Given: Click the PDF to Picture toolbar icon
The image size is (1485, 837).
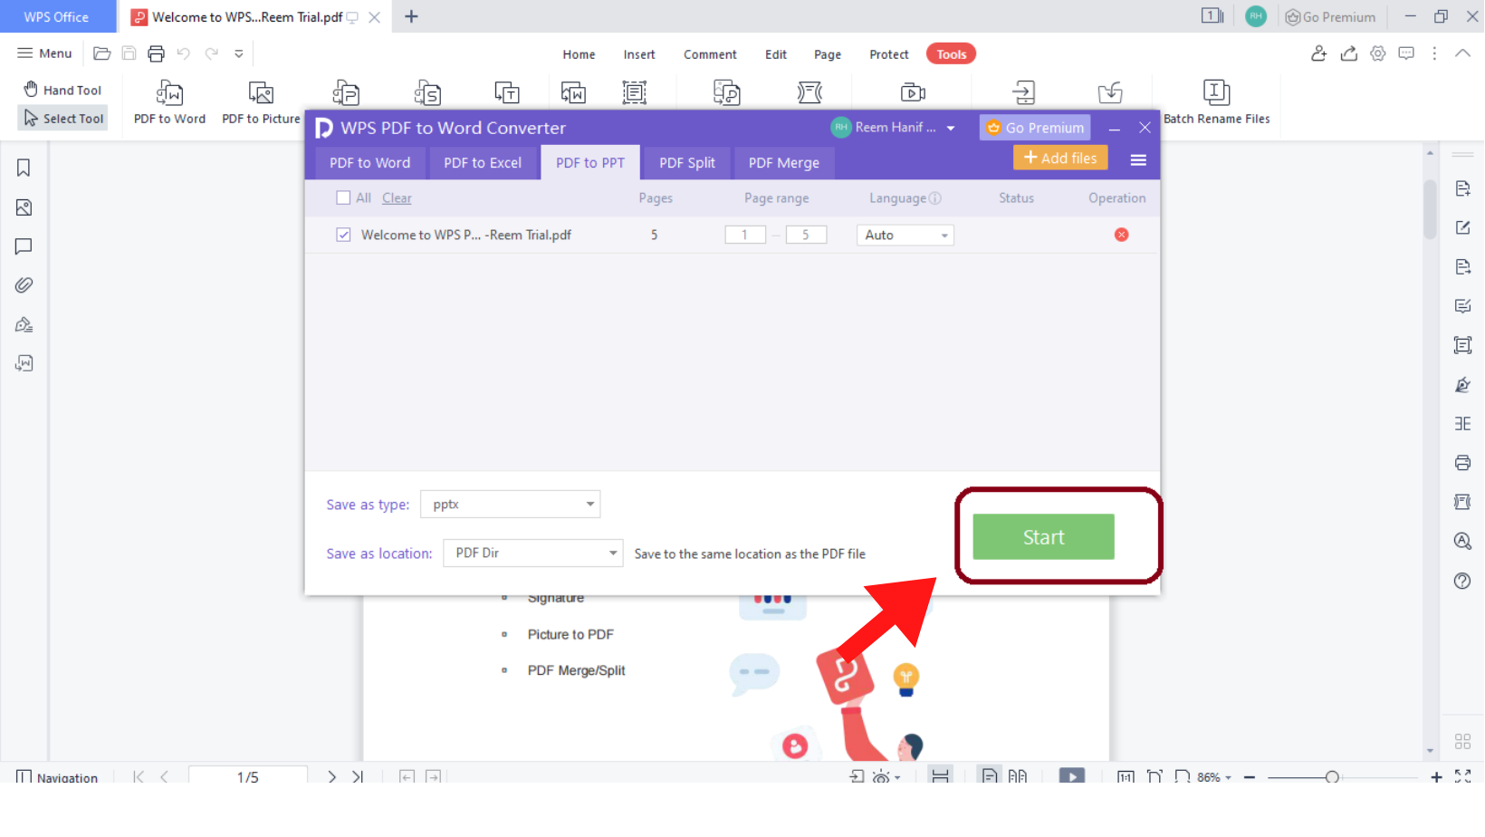Looking at the screenshot, I should pos(261,101).
